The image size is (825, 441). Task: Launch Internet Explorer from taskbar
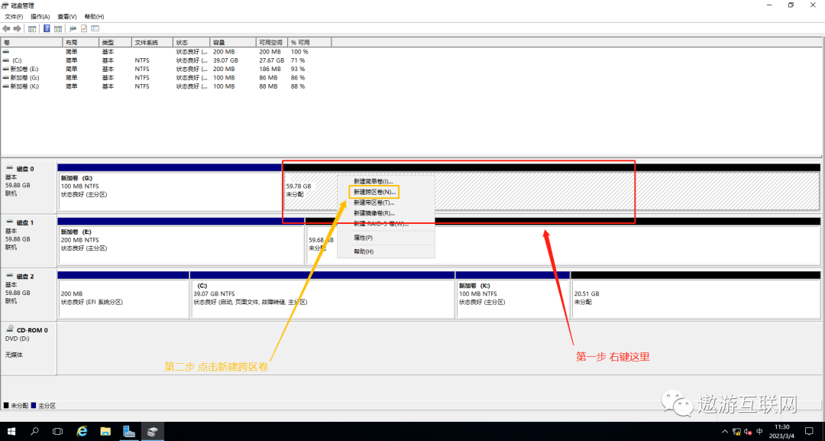[82, 432]
